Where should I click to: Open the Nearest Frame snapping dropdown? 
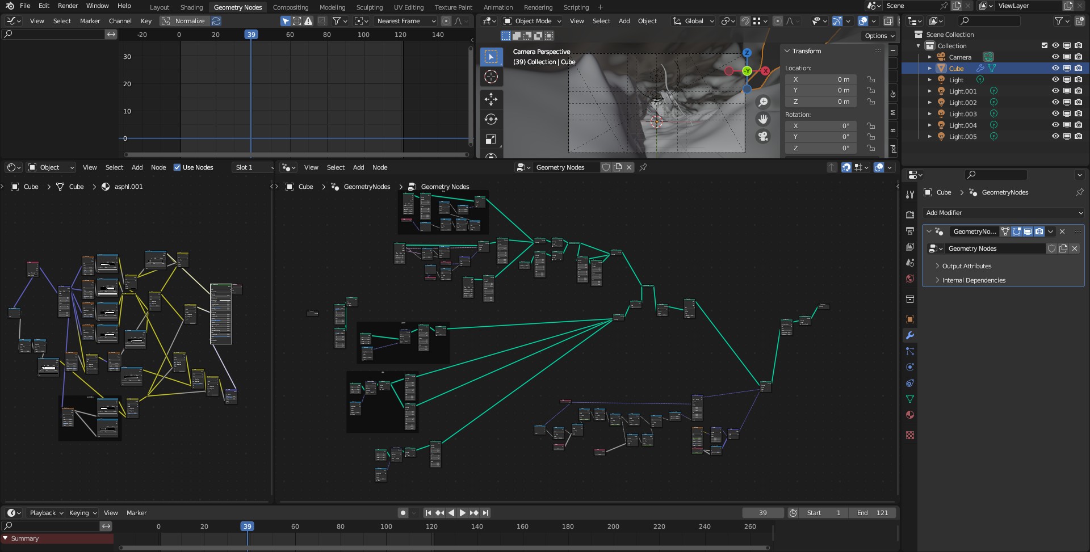click(406, 21)
